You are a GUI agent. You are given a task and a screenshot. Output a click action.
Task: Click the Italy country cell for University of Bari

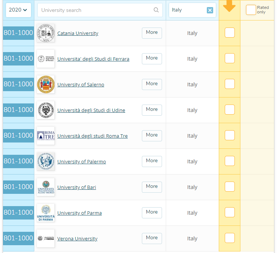[192, 187]
